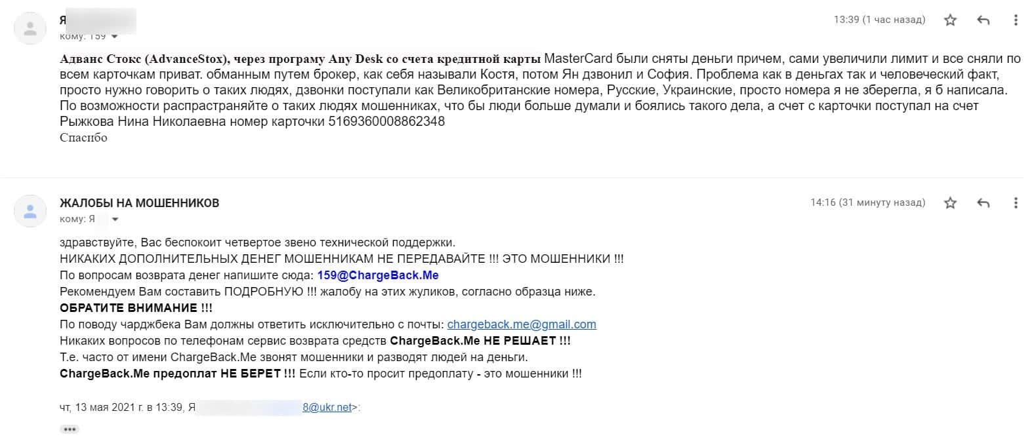Click the 14:16 timestamp of second message
This screenshot has height=445, width=1036.
867,203
